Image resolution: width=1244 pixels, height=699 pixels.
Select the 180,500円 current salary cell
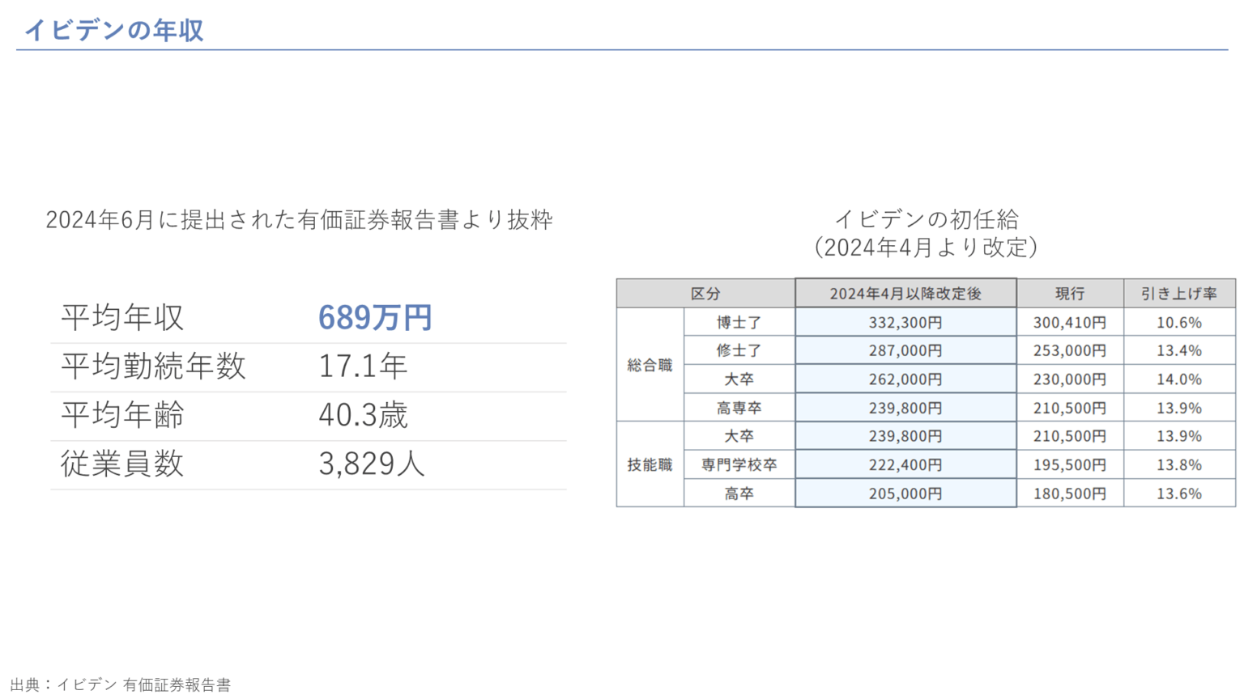(x=1070, y=493)
